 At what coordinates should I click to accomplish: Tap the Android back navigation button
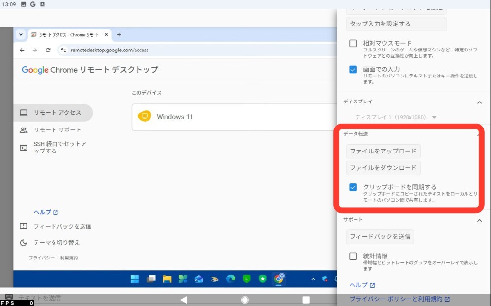coord(184,300)
